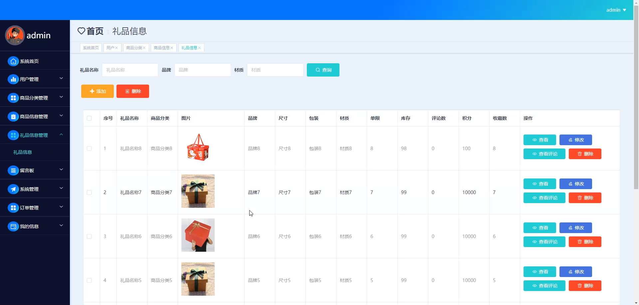Click the 订单管理 grid icon
Image resolution: width=639 pixels, height=305 pixels.
(13, 208)
